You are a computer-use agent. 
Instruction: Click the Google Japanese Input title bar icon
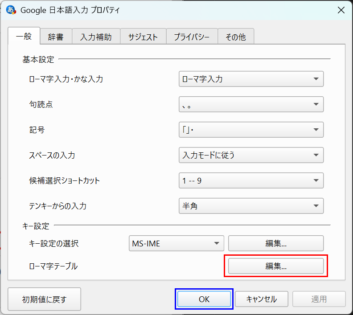[x=11, y=10]
